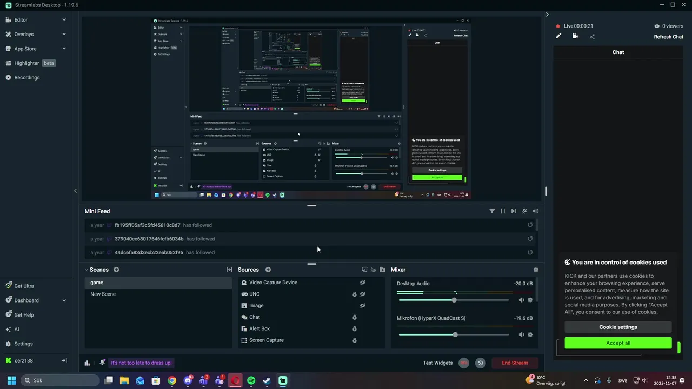Expand the Editor chevron

pyautogui.click(x=64, y=19)
